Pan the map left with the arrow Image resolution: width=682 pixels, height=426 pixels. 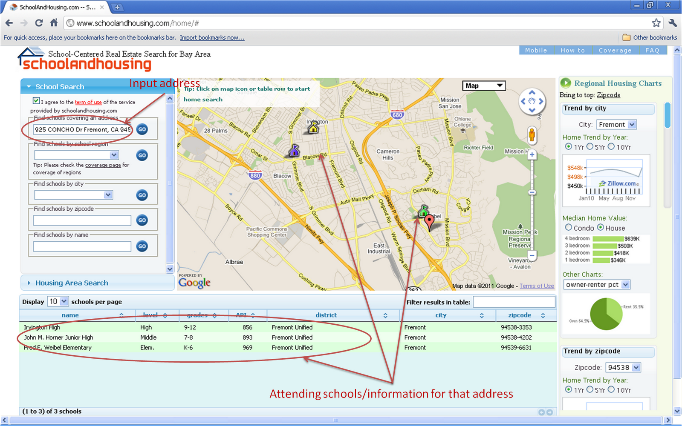[523, 101]
